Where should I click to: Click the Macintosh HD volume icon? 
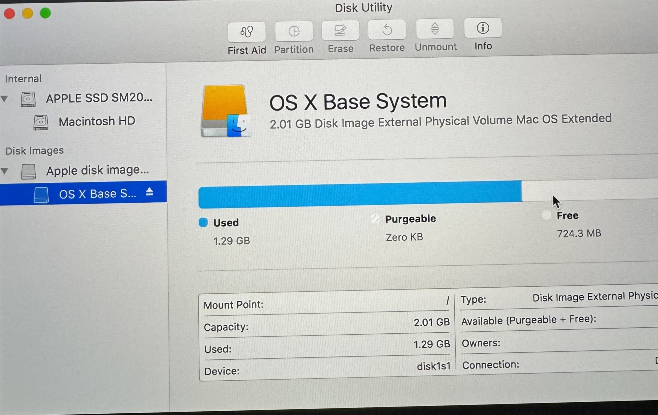tap(41, 122)
